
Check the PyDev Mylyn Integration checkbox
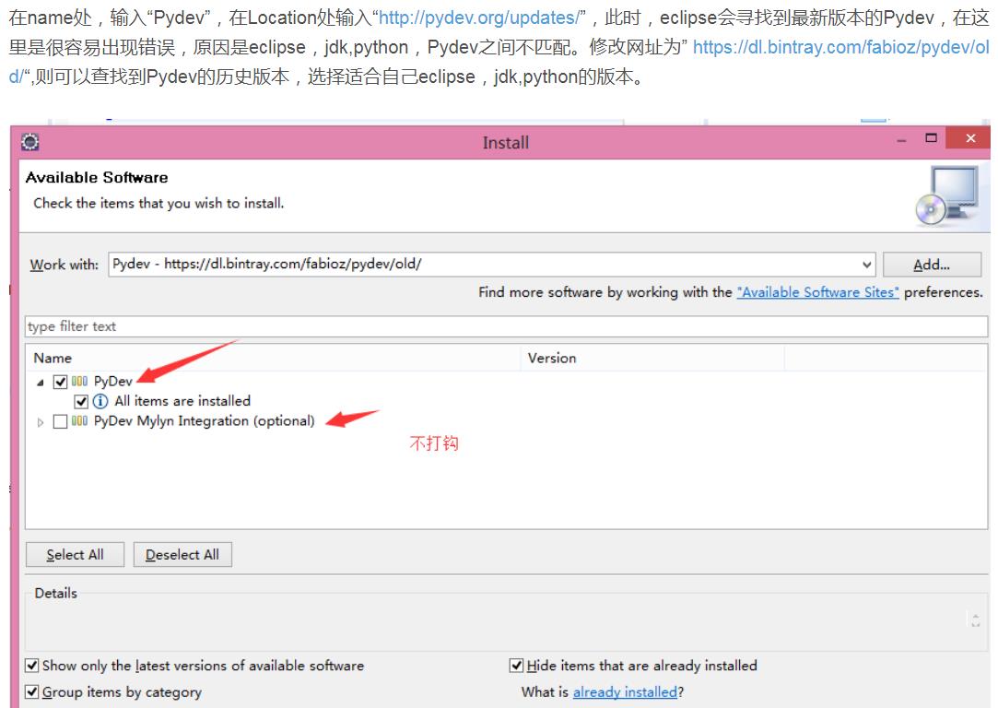pyautogui.click(x=61, y=421)
